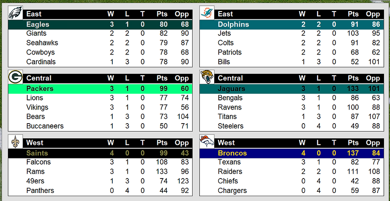Screen dimensions: 390x201
Task: Select the highlighted Packers row
Action: click(x=100, y=89)
